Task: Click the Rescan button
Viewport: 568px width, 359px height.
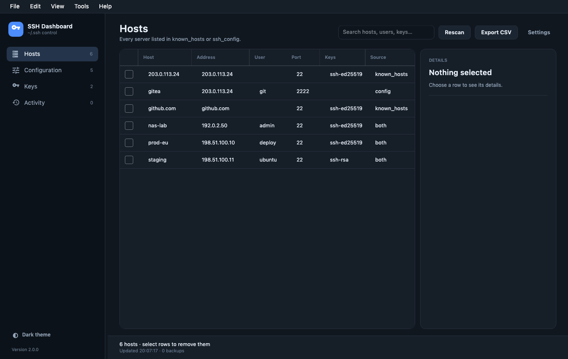Action: [x=454, y=32]
